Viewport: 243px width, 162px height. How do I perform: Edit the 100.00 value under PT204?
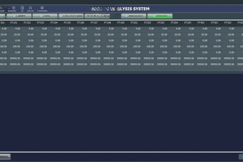pyautogui.click(x=174, y=47)
